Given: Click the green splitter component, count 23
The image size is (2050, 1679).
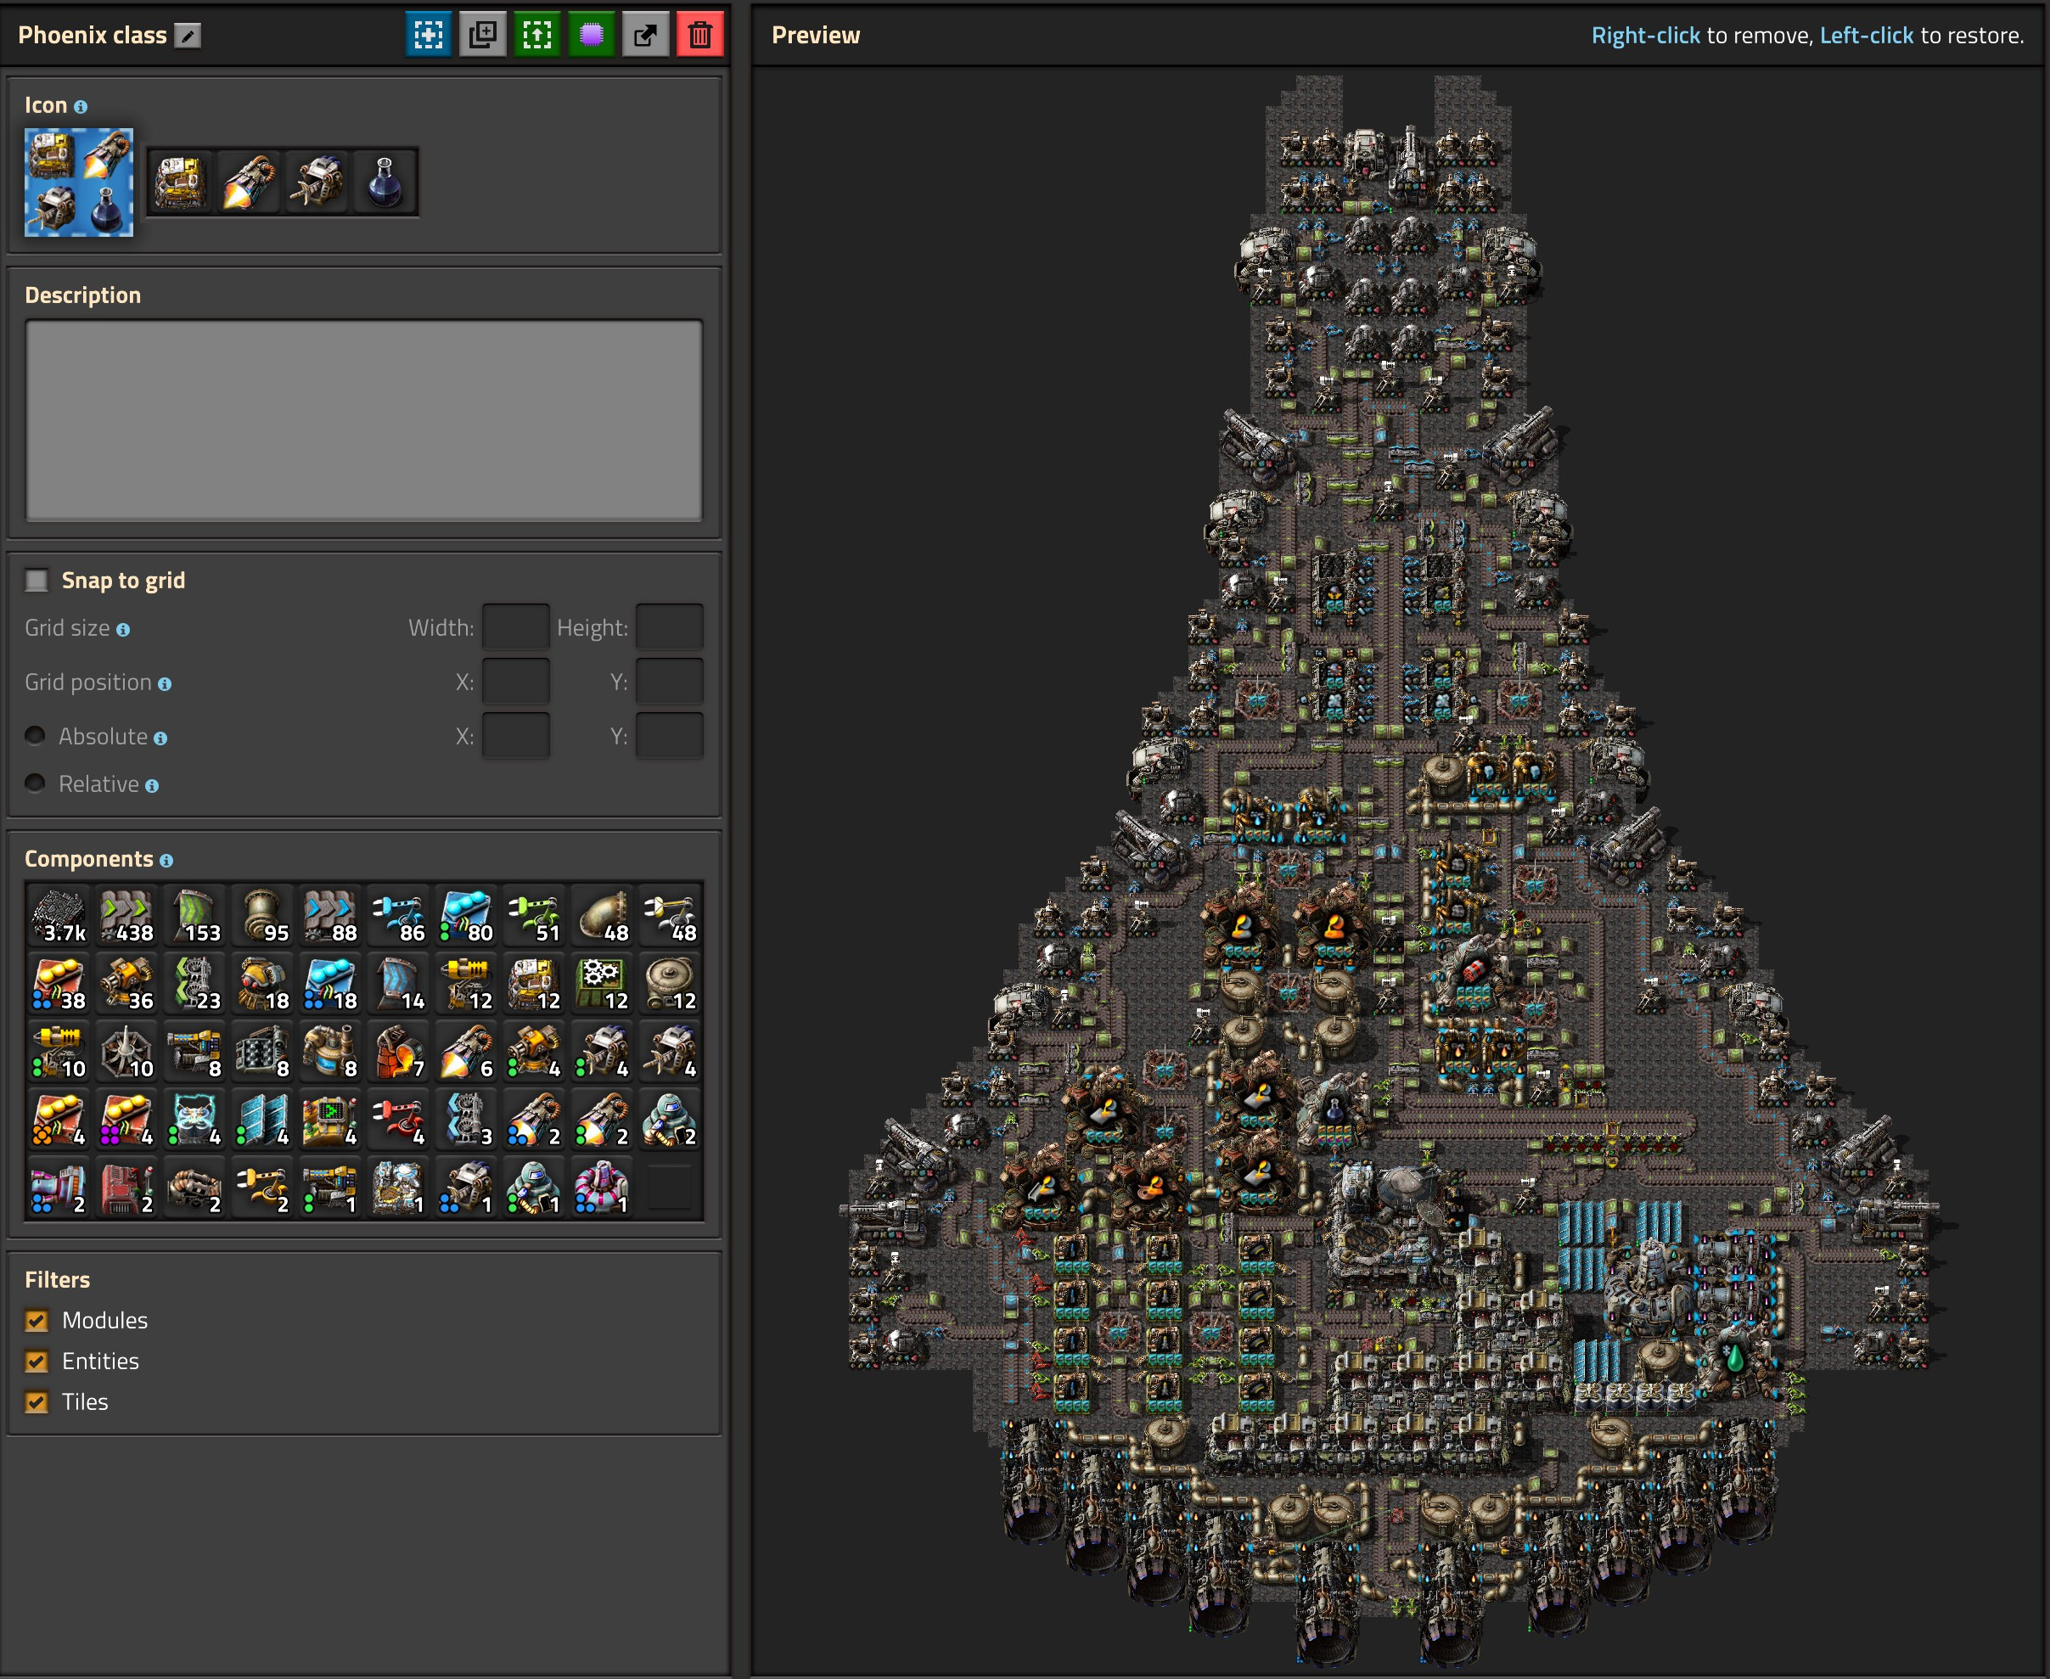Looking at the screenshot, I should [x=194, y=984].
